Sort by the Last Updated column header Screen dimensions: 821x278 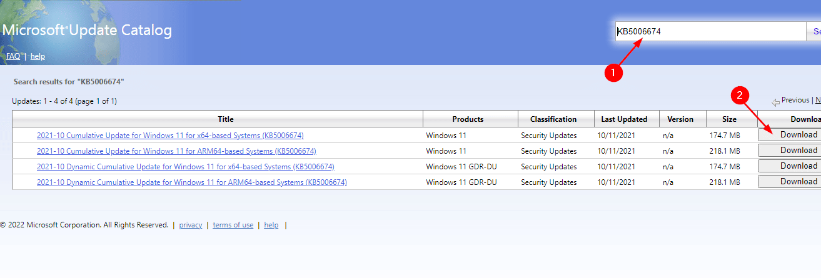point(625,119)
